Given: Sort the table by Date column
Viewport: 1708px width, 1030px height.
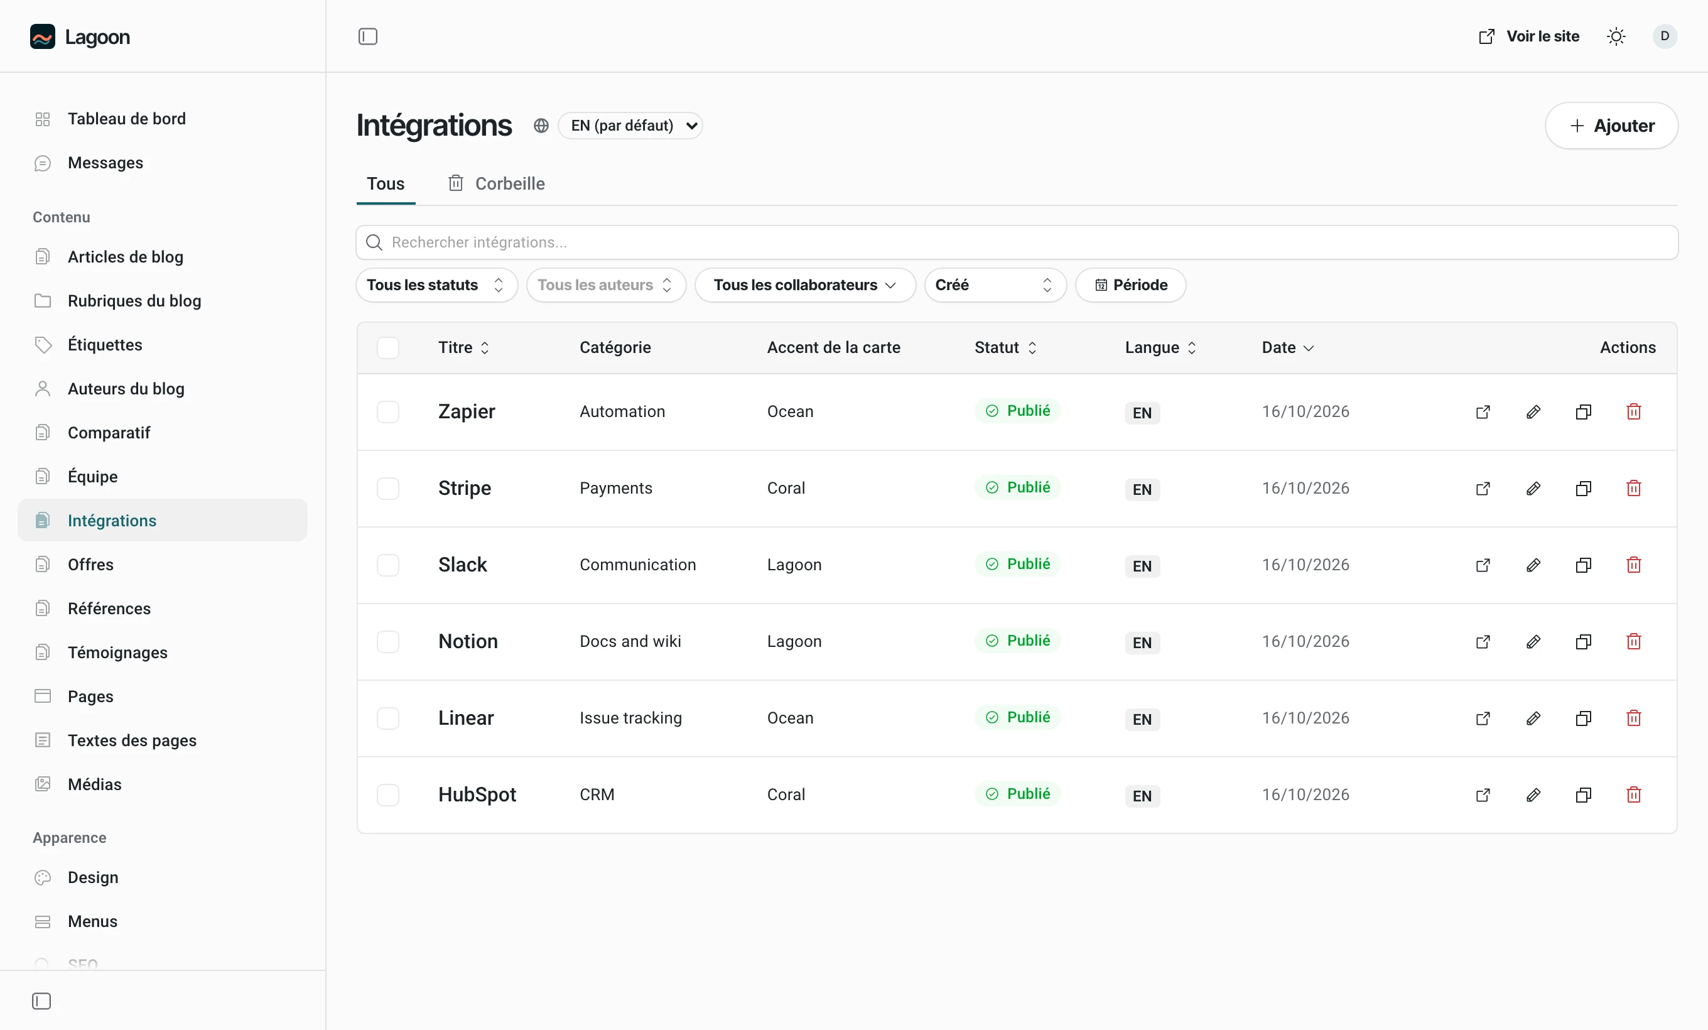Looking at the screenshot, I should [1288, 347].
